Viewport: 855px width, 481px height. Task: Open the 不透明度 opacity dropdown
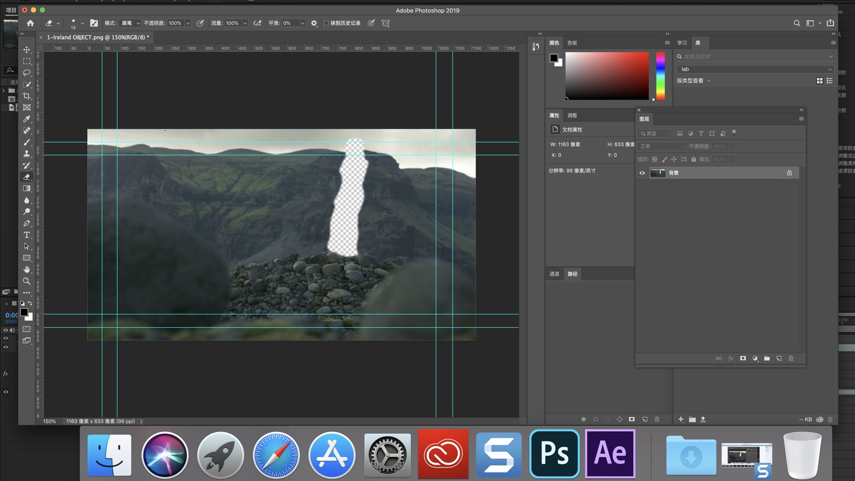pos(188,23)
